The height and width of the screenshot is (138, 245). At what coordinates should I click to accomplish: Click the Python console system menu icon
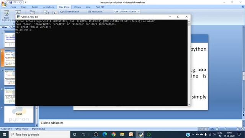pos(18,16)
